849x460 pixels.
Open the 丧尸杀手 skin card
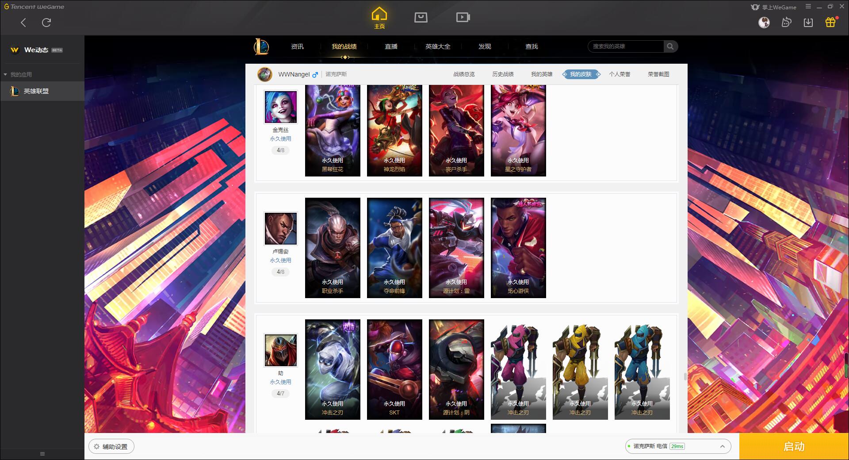[456, 131]
